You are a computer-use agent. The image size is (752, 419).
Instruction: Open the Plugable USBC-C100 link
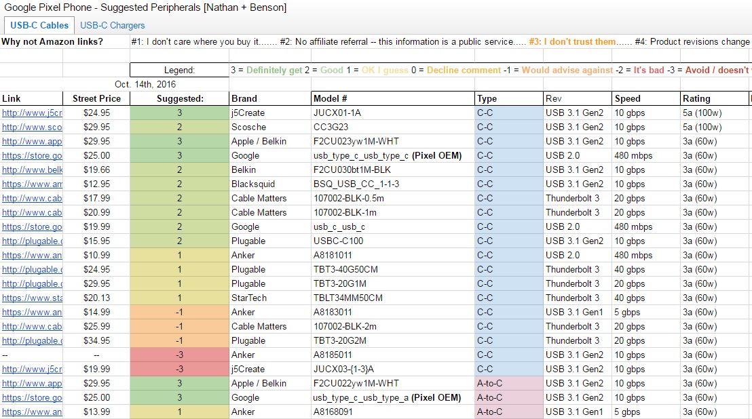point(32,241)
